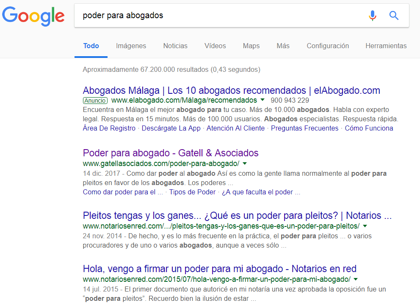Expand the dropdown arrow next to elabogado.com URL
The width and height of the screenshot is (420, 308).
[262, 100]
